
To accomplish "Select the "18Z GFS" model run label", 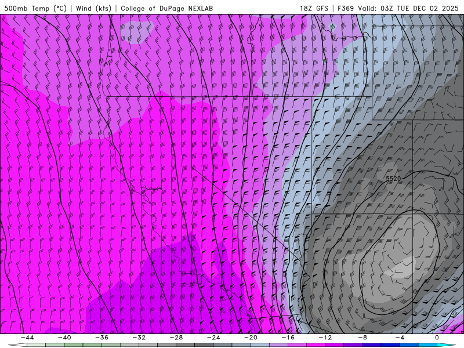I will tap(314, 8).
